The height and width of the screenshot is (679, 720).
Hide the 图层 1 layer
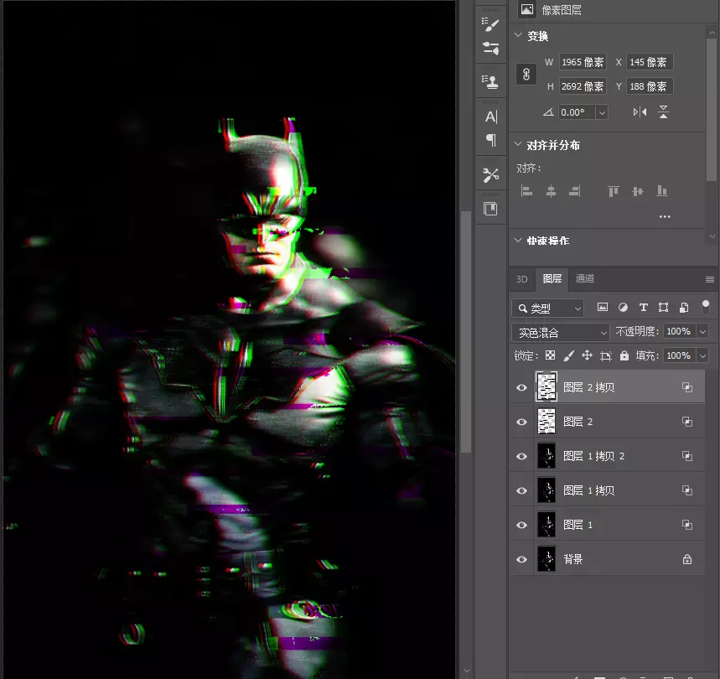pos(521,526)
